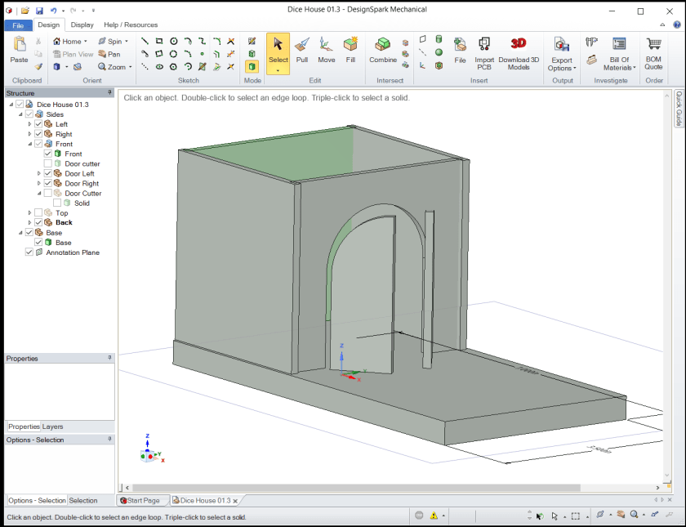The width and height of the screenshot is (686, 527).
Task: Expand the Left tree node
Action: [29, 124]
